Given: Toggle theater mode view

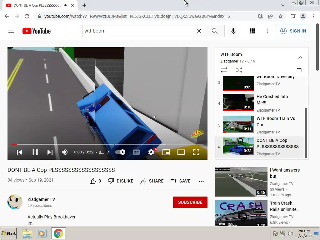Looking at the screenshot, I should point(181,152).
